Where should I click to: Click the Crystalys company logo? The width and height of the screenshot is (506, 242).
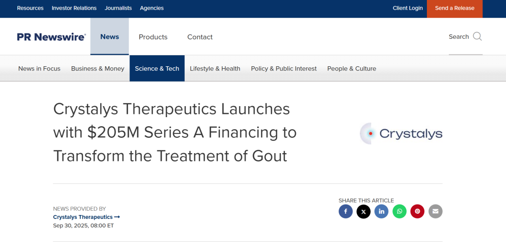(x=401, y=133)
